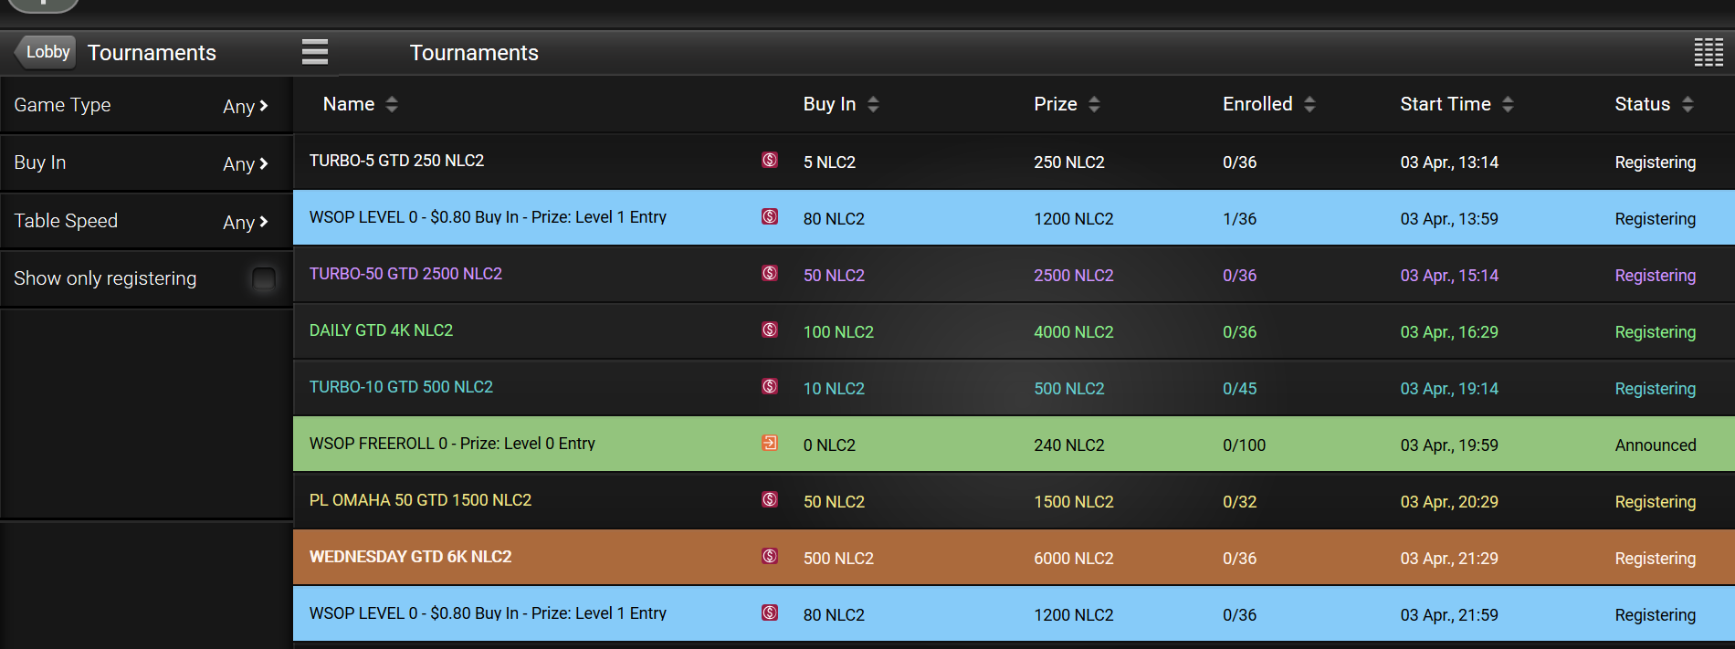Expand the Table Speed filter

click(146, 221)
